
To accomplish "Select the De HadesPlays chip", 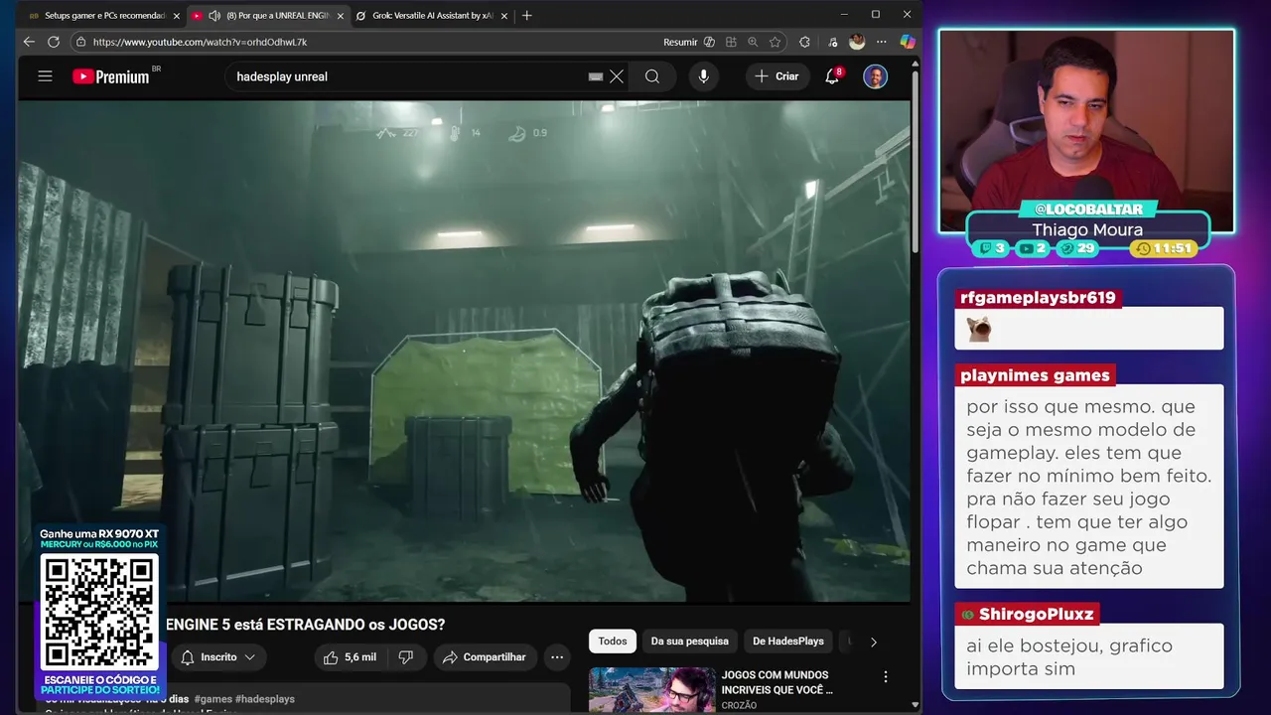I will 788,641.
